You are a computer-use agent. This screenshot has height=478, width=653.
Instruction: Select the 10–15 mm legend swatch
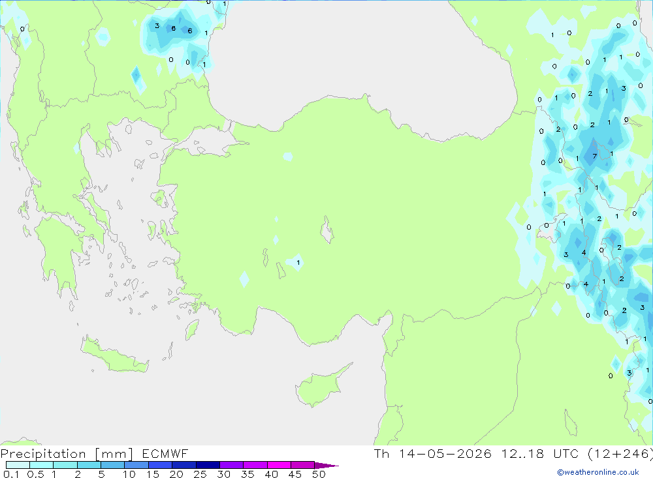tap(136, 465)
